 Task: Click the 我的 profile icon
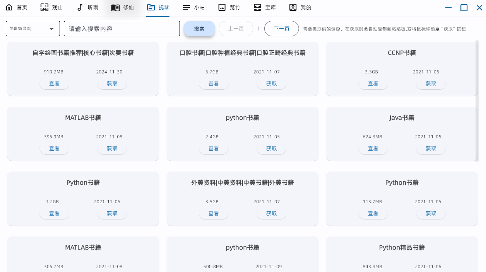click(293, 7)
